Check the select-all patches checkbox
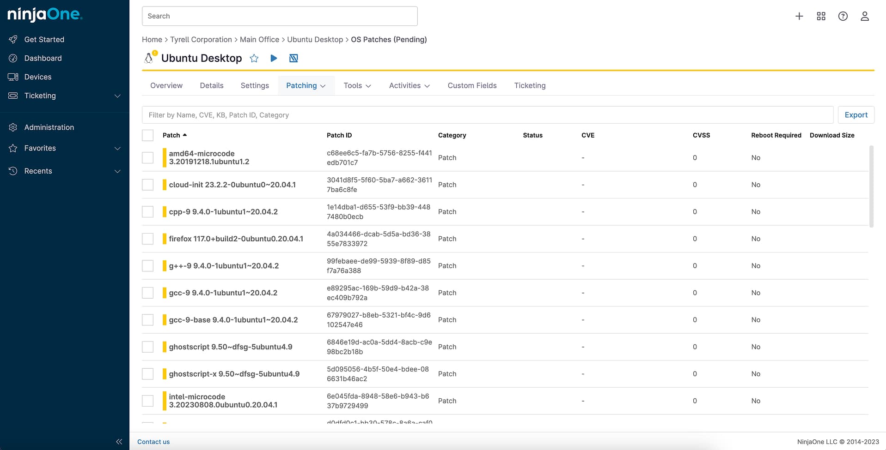886x450 pixels. (147, 135)
